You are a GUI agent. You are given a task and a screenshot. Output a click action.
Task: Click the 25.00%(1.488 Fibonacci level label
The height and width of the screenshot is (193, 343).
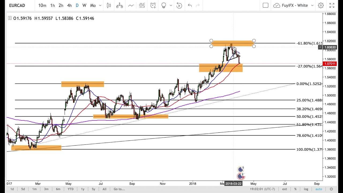click(x=309, y=100)
